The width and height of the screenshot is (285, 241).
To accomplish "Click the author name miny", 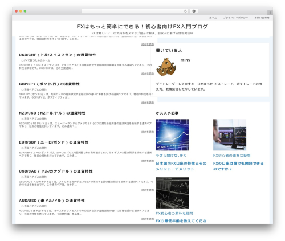I will [x=185, y=60].
